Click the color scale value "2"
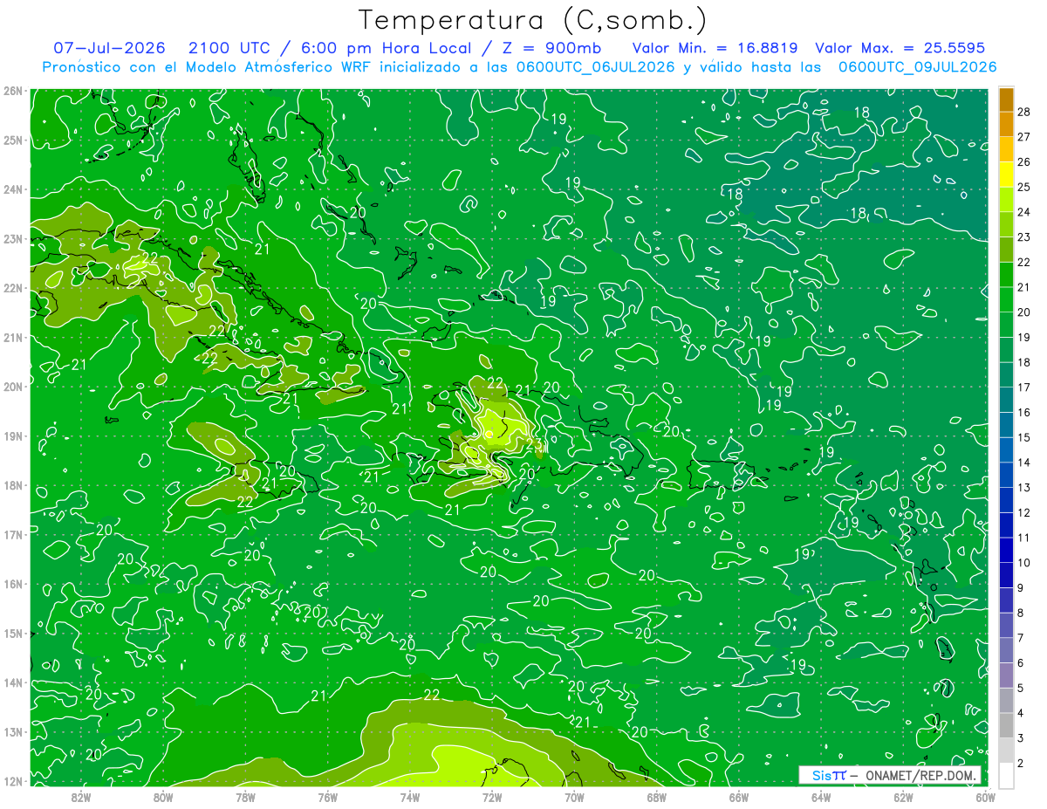This screenshot has height=809, width=1047. tap(1021, 763)
